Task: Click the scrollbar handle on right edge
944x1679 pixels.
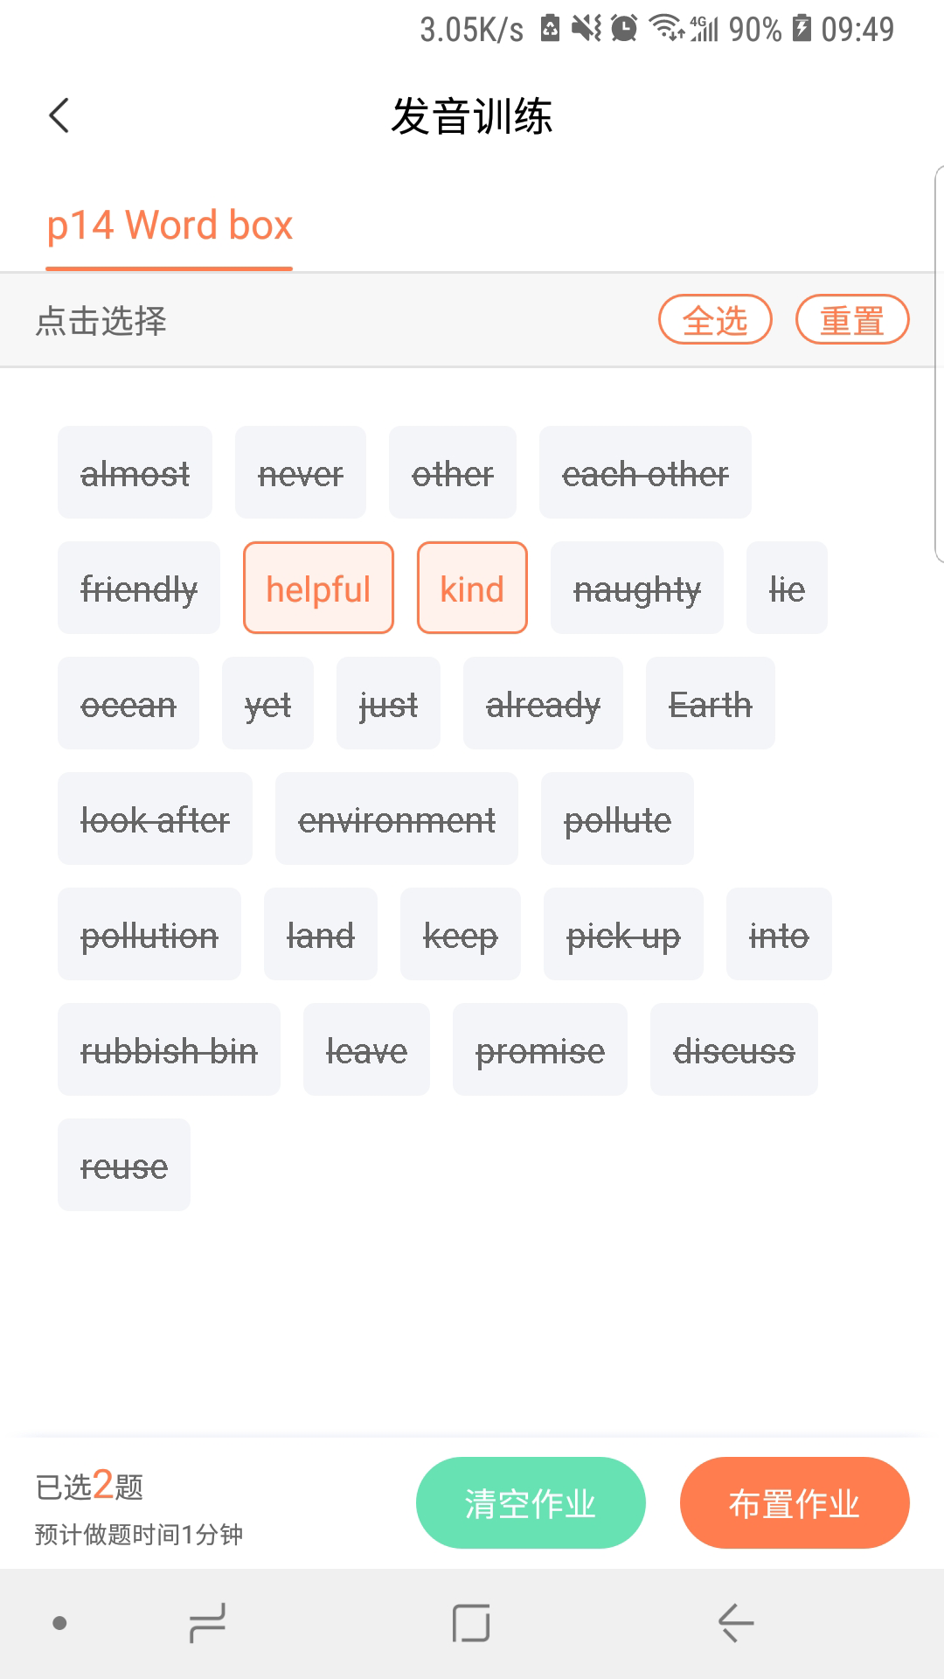Action: (x=939, y=363)
